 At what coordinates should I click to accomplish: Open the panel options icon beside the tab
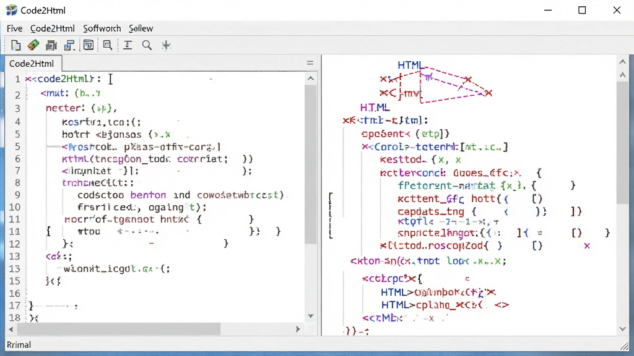click(310, 63)
